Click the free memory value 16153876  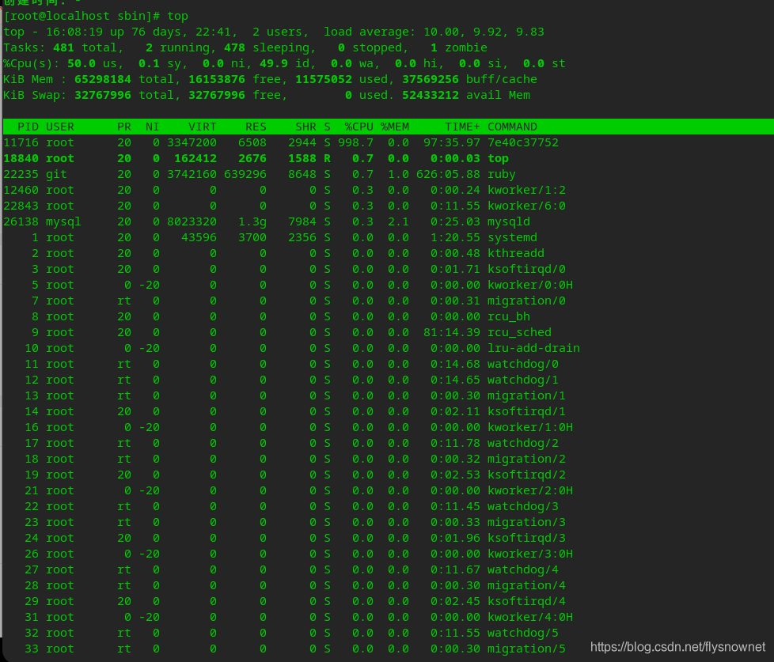tap(217, 79)
